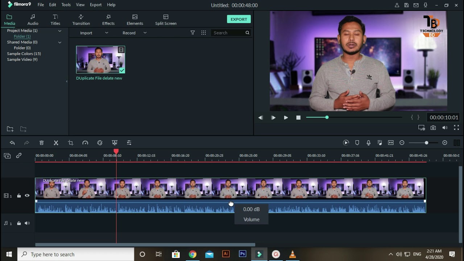
Task: Play the preview video
Action: pos(286,117)
